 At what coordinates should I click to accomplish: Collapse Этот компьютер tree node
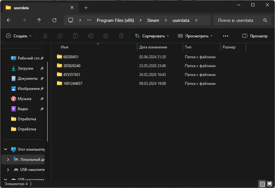6,149
